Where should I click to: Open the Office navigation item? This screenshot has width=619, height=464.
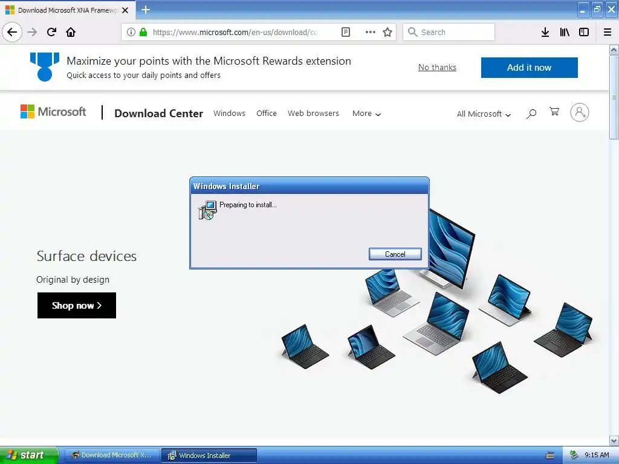(267, 113)
